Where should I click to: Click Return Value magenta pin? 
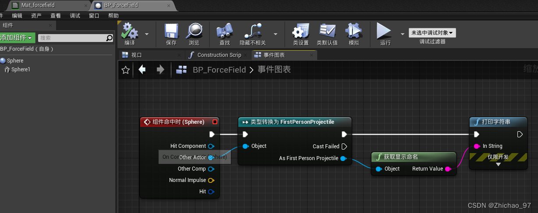(x=448, y=169)
